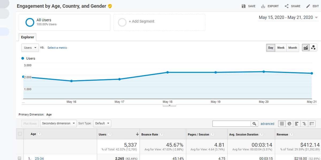Switch to the data table view icon

click(282, 123)
